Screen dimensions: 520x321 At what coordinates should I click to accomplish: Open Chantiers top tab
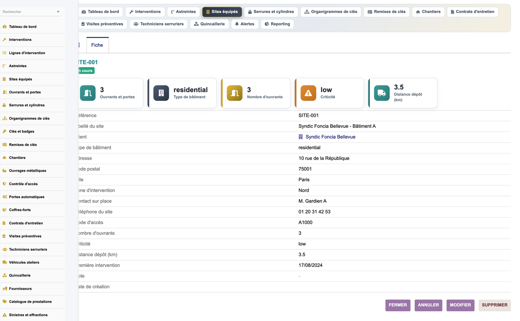[x=428, y=12]
